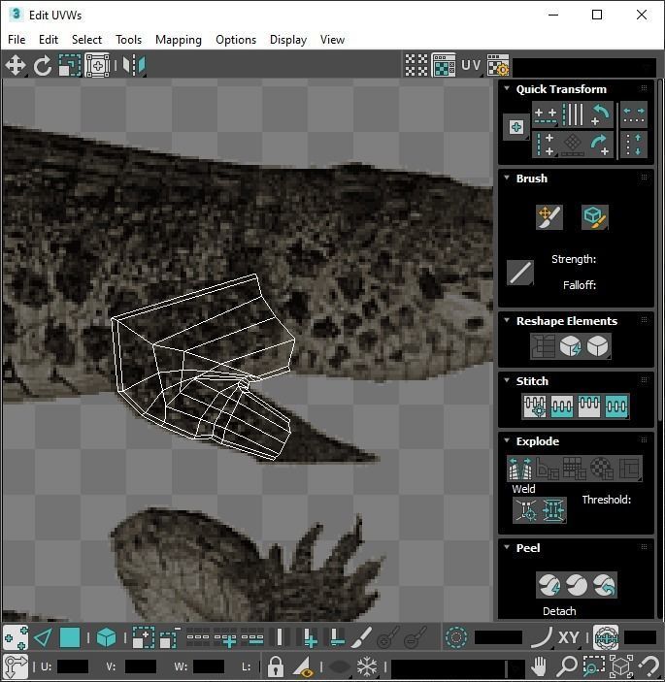Click Straighten Selection in Reshape Elements
665x682 pixels.
coord(543,346)
